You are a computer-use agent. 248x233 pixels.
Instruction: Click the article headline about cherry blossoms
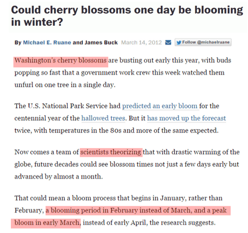127,16
